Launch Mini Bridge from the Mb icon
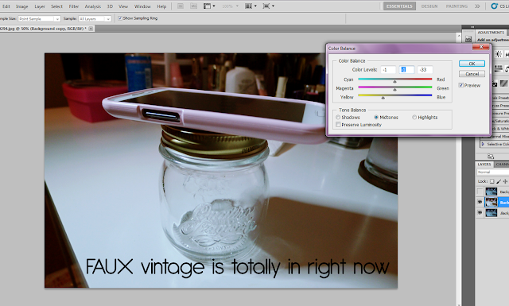 tap(193, 6)
